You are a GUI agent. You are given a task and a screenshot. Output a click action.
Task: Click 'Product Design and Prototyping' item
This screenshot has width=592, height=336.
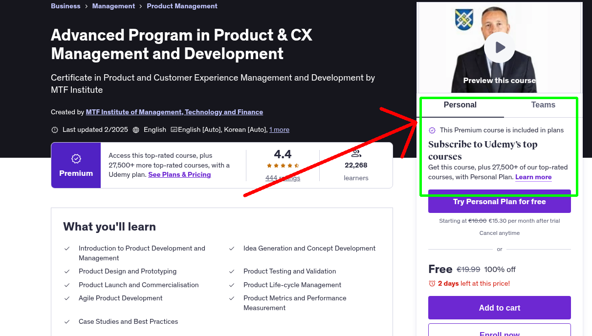128,271
